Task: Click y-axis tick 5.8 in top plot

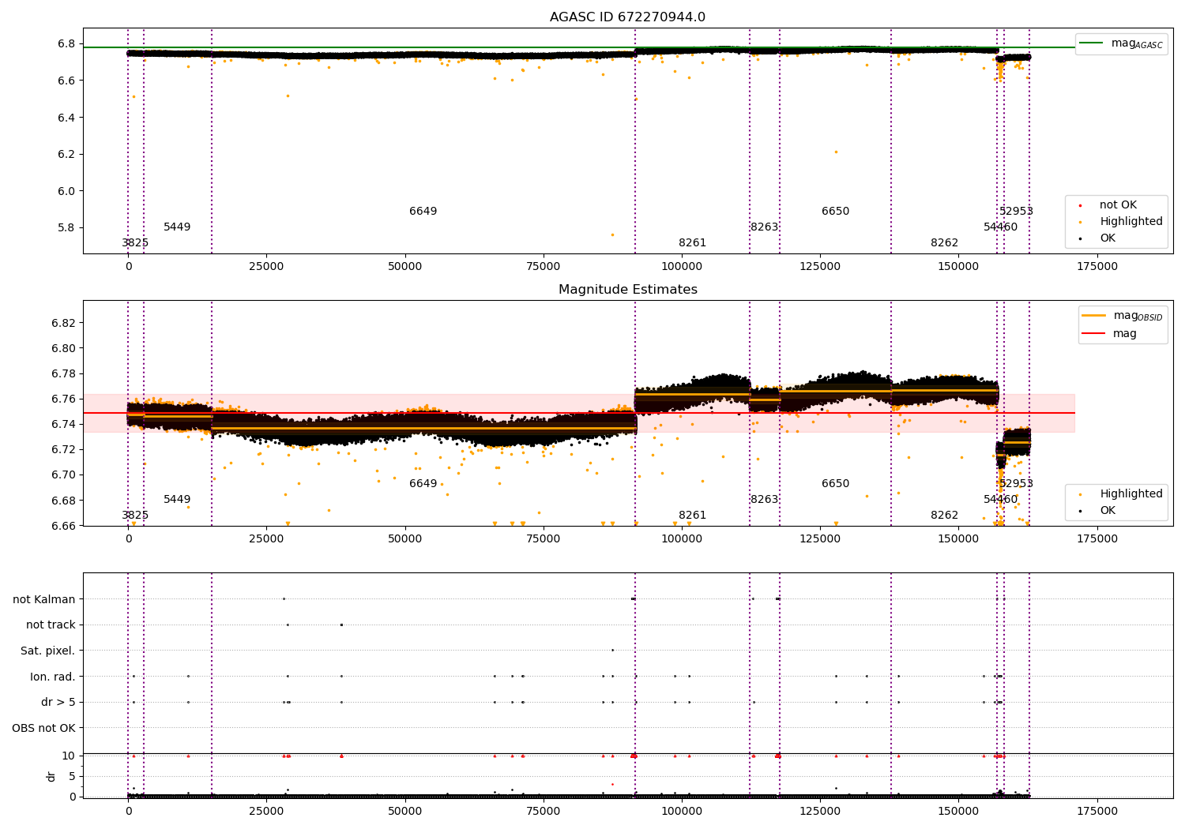Action: tap(66, 227)
